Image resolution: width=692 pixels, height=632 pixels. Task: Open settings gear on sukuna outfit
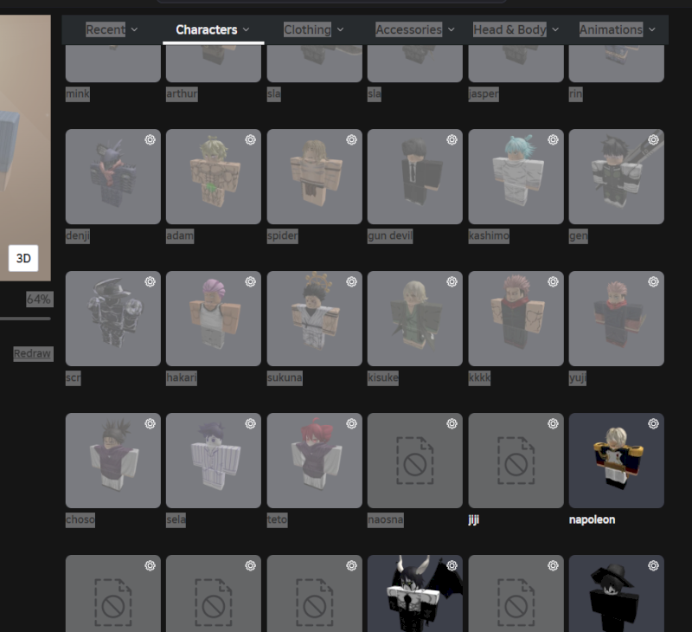click(351, 281)
